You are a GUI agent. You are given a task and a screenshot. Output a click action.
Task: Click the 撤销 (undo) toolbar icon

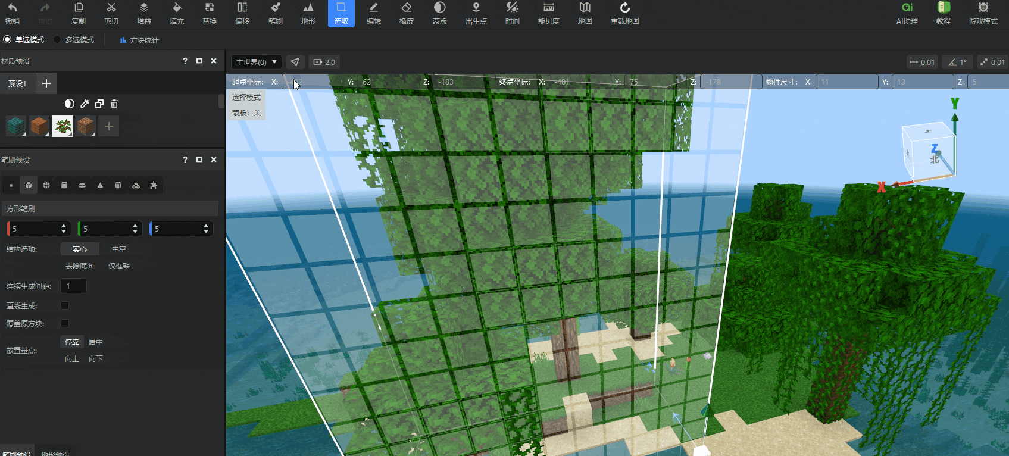pos(12,14)
